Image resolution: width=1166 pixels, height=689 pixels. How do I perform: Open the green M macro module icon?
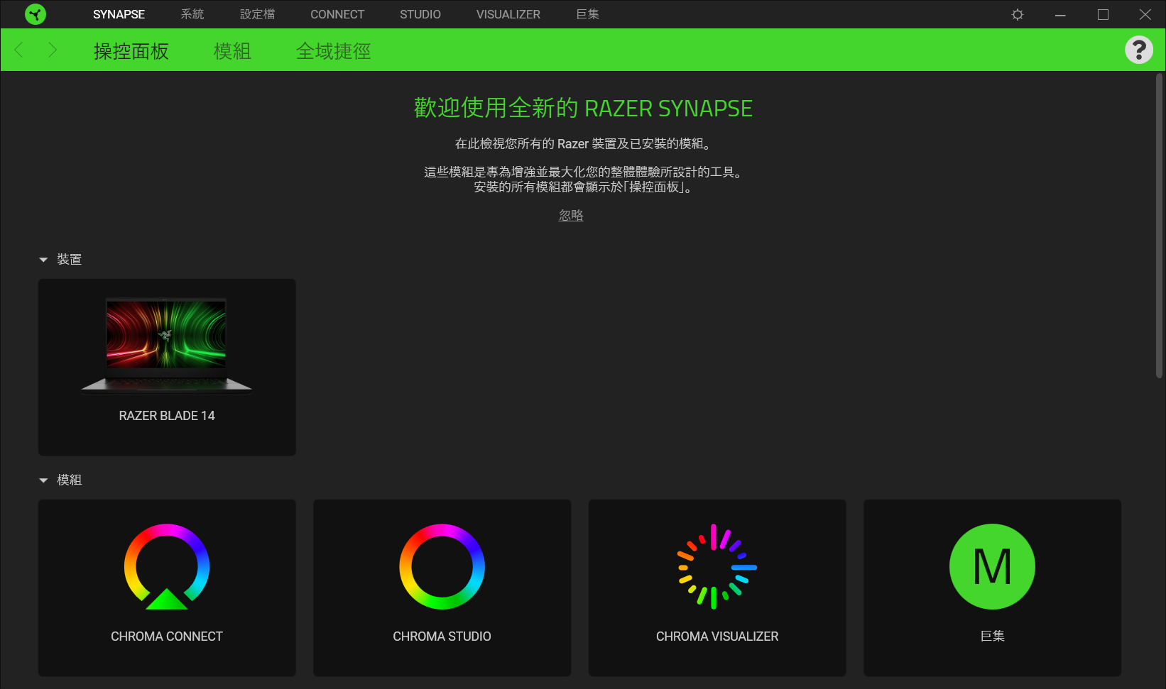(992, 567)
